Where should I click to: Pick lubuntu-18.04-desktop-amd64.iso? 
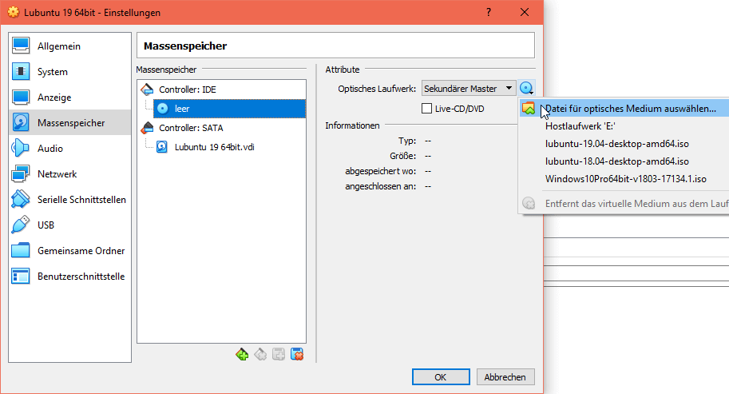(x=624, y=161)
